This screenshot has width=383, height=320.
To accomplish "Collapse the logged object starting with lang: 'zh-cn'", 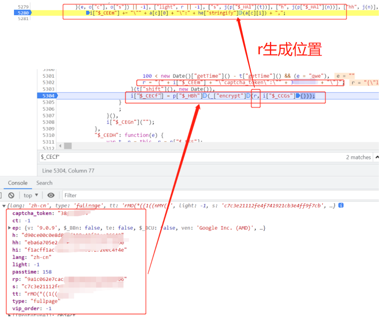I will click(4, 206).
